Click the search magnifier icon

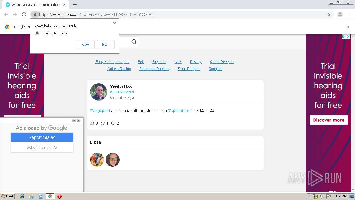click(x=134, y=42)
